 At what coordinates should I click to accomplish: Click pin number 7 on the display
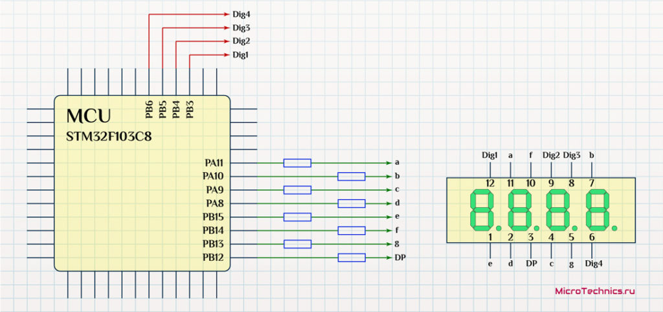(592, 183)
